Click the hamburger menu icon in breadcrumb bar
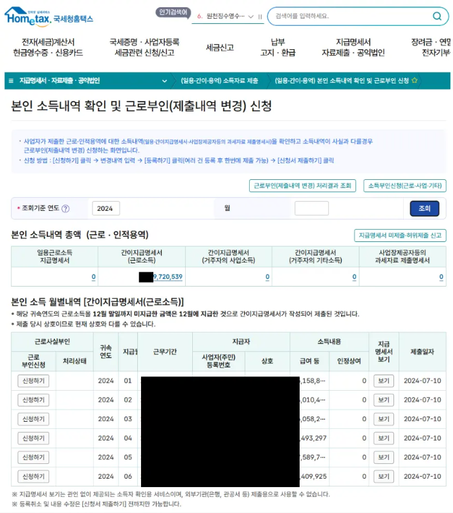Image resolution: width=453 pixels, height=513 pixels. click(11, 81)
